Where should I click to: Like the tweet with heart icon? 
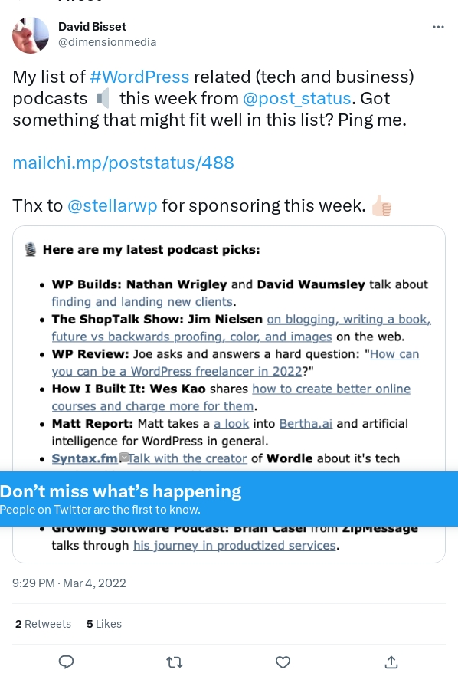(x=283, y=662)
